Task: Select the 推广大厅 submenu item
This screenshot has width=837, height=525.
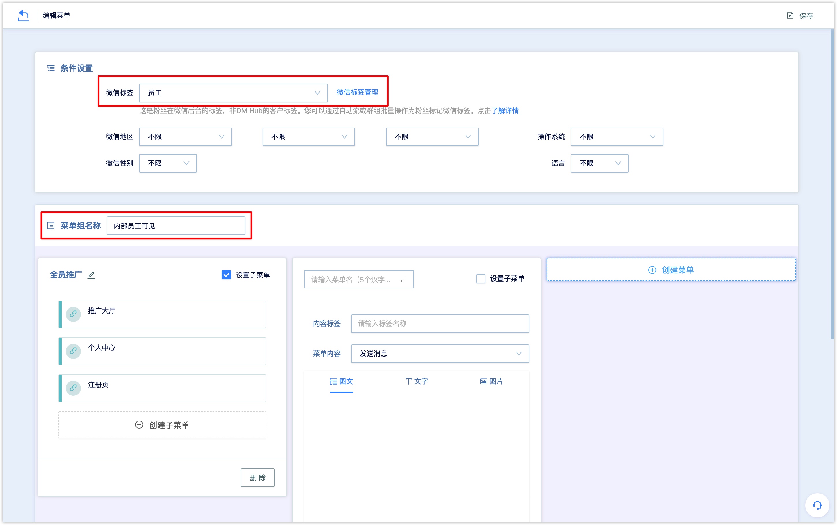Action: coord(162,314)
